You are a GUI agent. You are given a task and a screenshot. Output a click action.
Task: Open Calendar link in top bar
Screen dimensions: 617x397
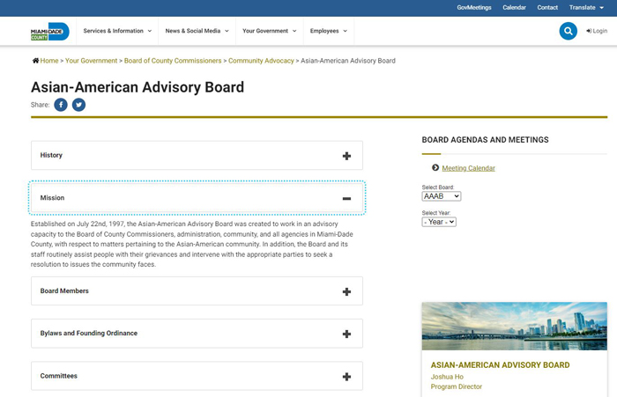[514, 7]
